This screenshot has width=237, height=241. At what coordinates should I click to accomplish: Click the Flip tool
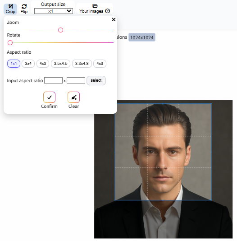click(24, 9)
